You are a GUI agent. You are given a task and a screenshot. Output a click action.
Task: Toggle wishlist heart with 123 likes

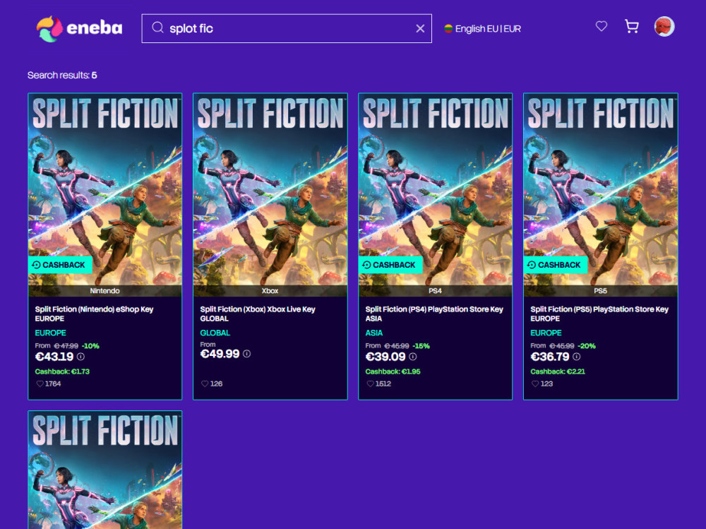pyautogui.click(x=535, y=384)
